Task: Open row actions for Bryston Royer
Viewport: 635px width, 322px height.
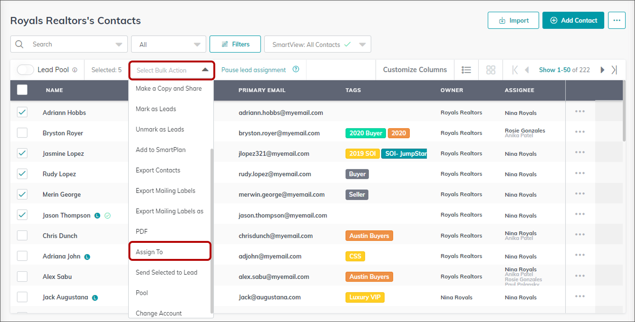Action: pos(580,132)
